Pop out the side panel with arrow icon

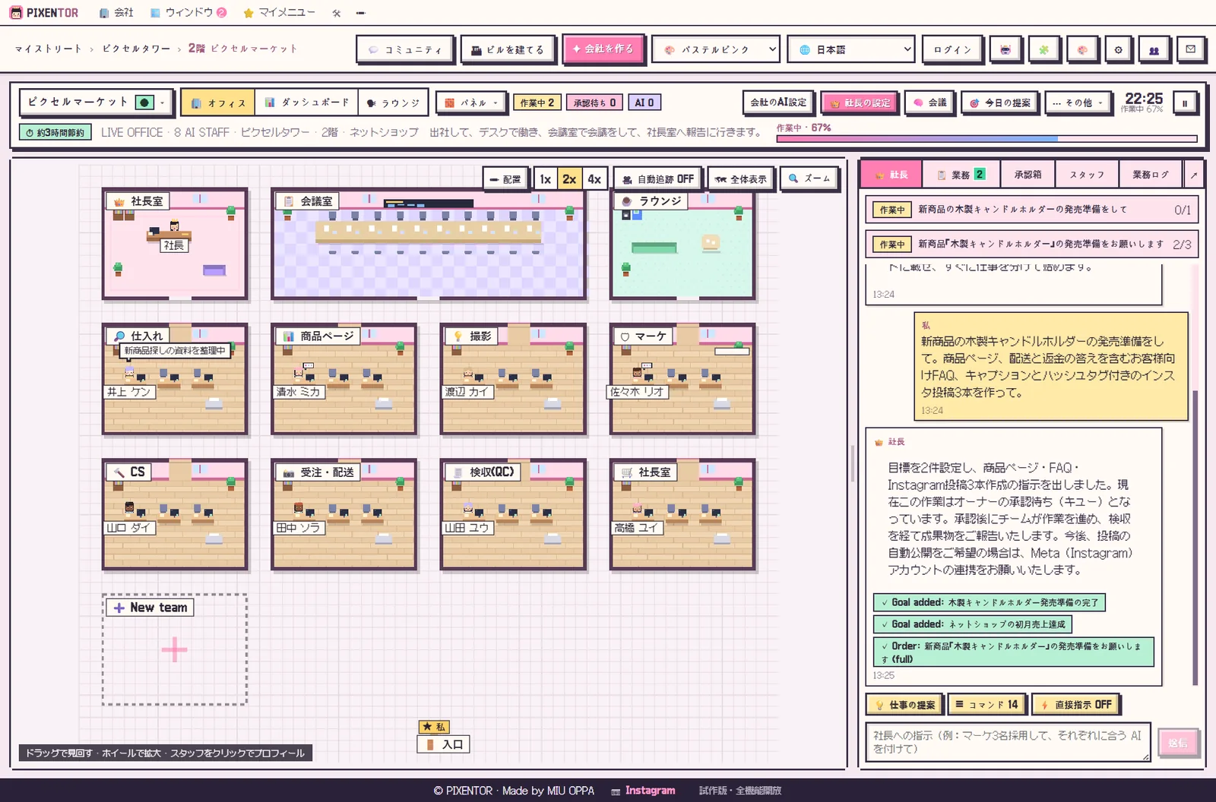[x=1194, y=175]
